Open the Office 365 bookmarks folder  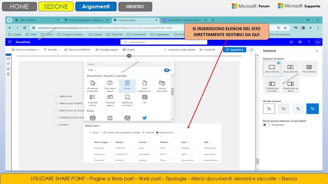pyautogui.click(x=115, y=34)
